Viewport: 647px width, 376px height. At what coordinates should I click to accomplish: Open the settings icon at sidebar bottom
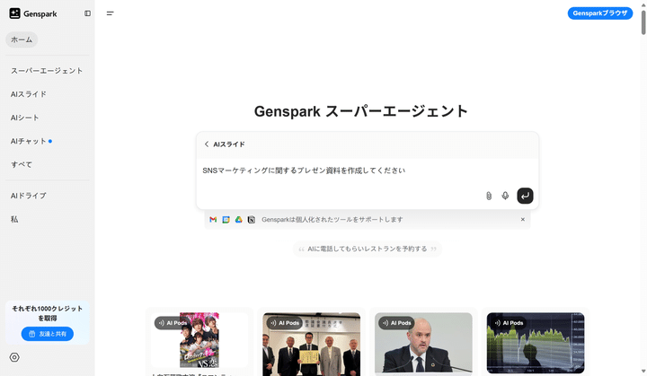[x=14, y=357]
